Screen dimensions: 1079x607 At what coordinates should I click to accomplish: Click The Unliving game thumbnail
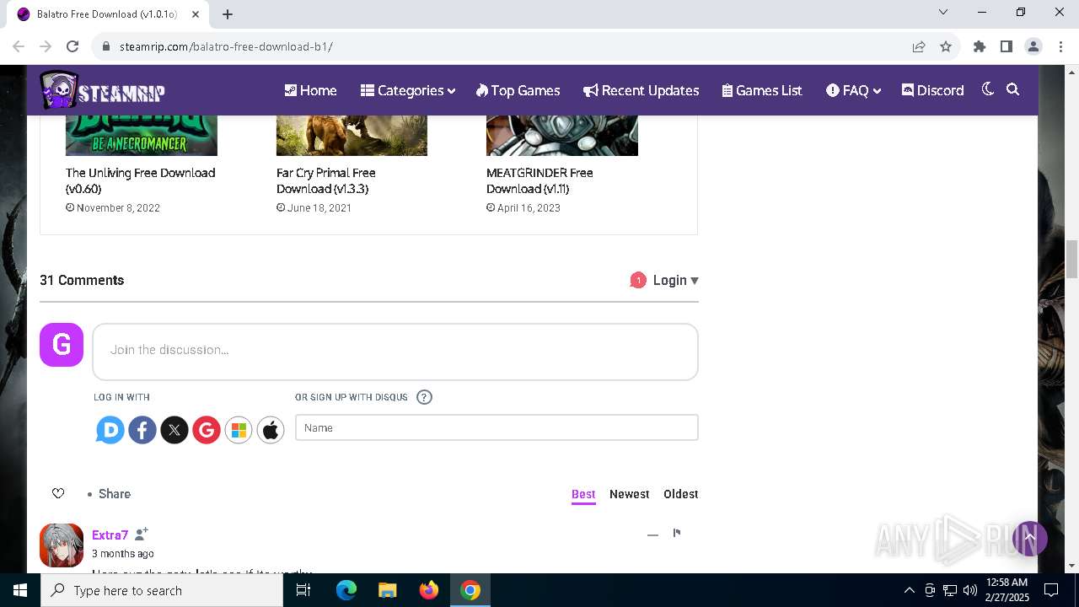click(142, 136)
